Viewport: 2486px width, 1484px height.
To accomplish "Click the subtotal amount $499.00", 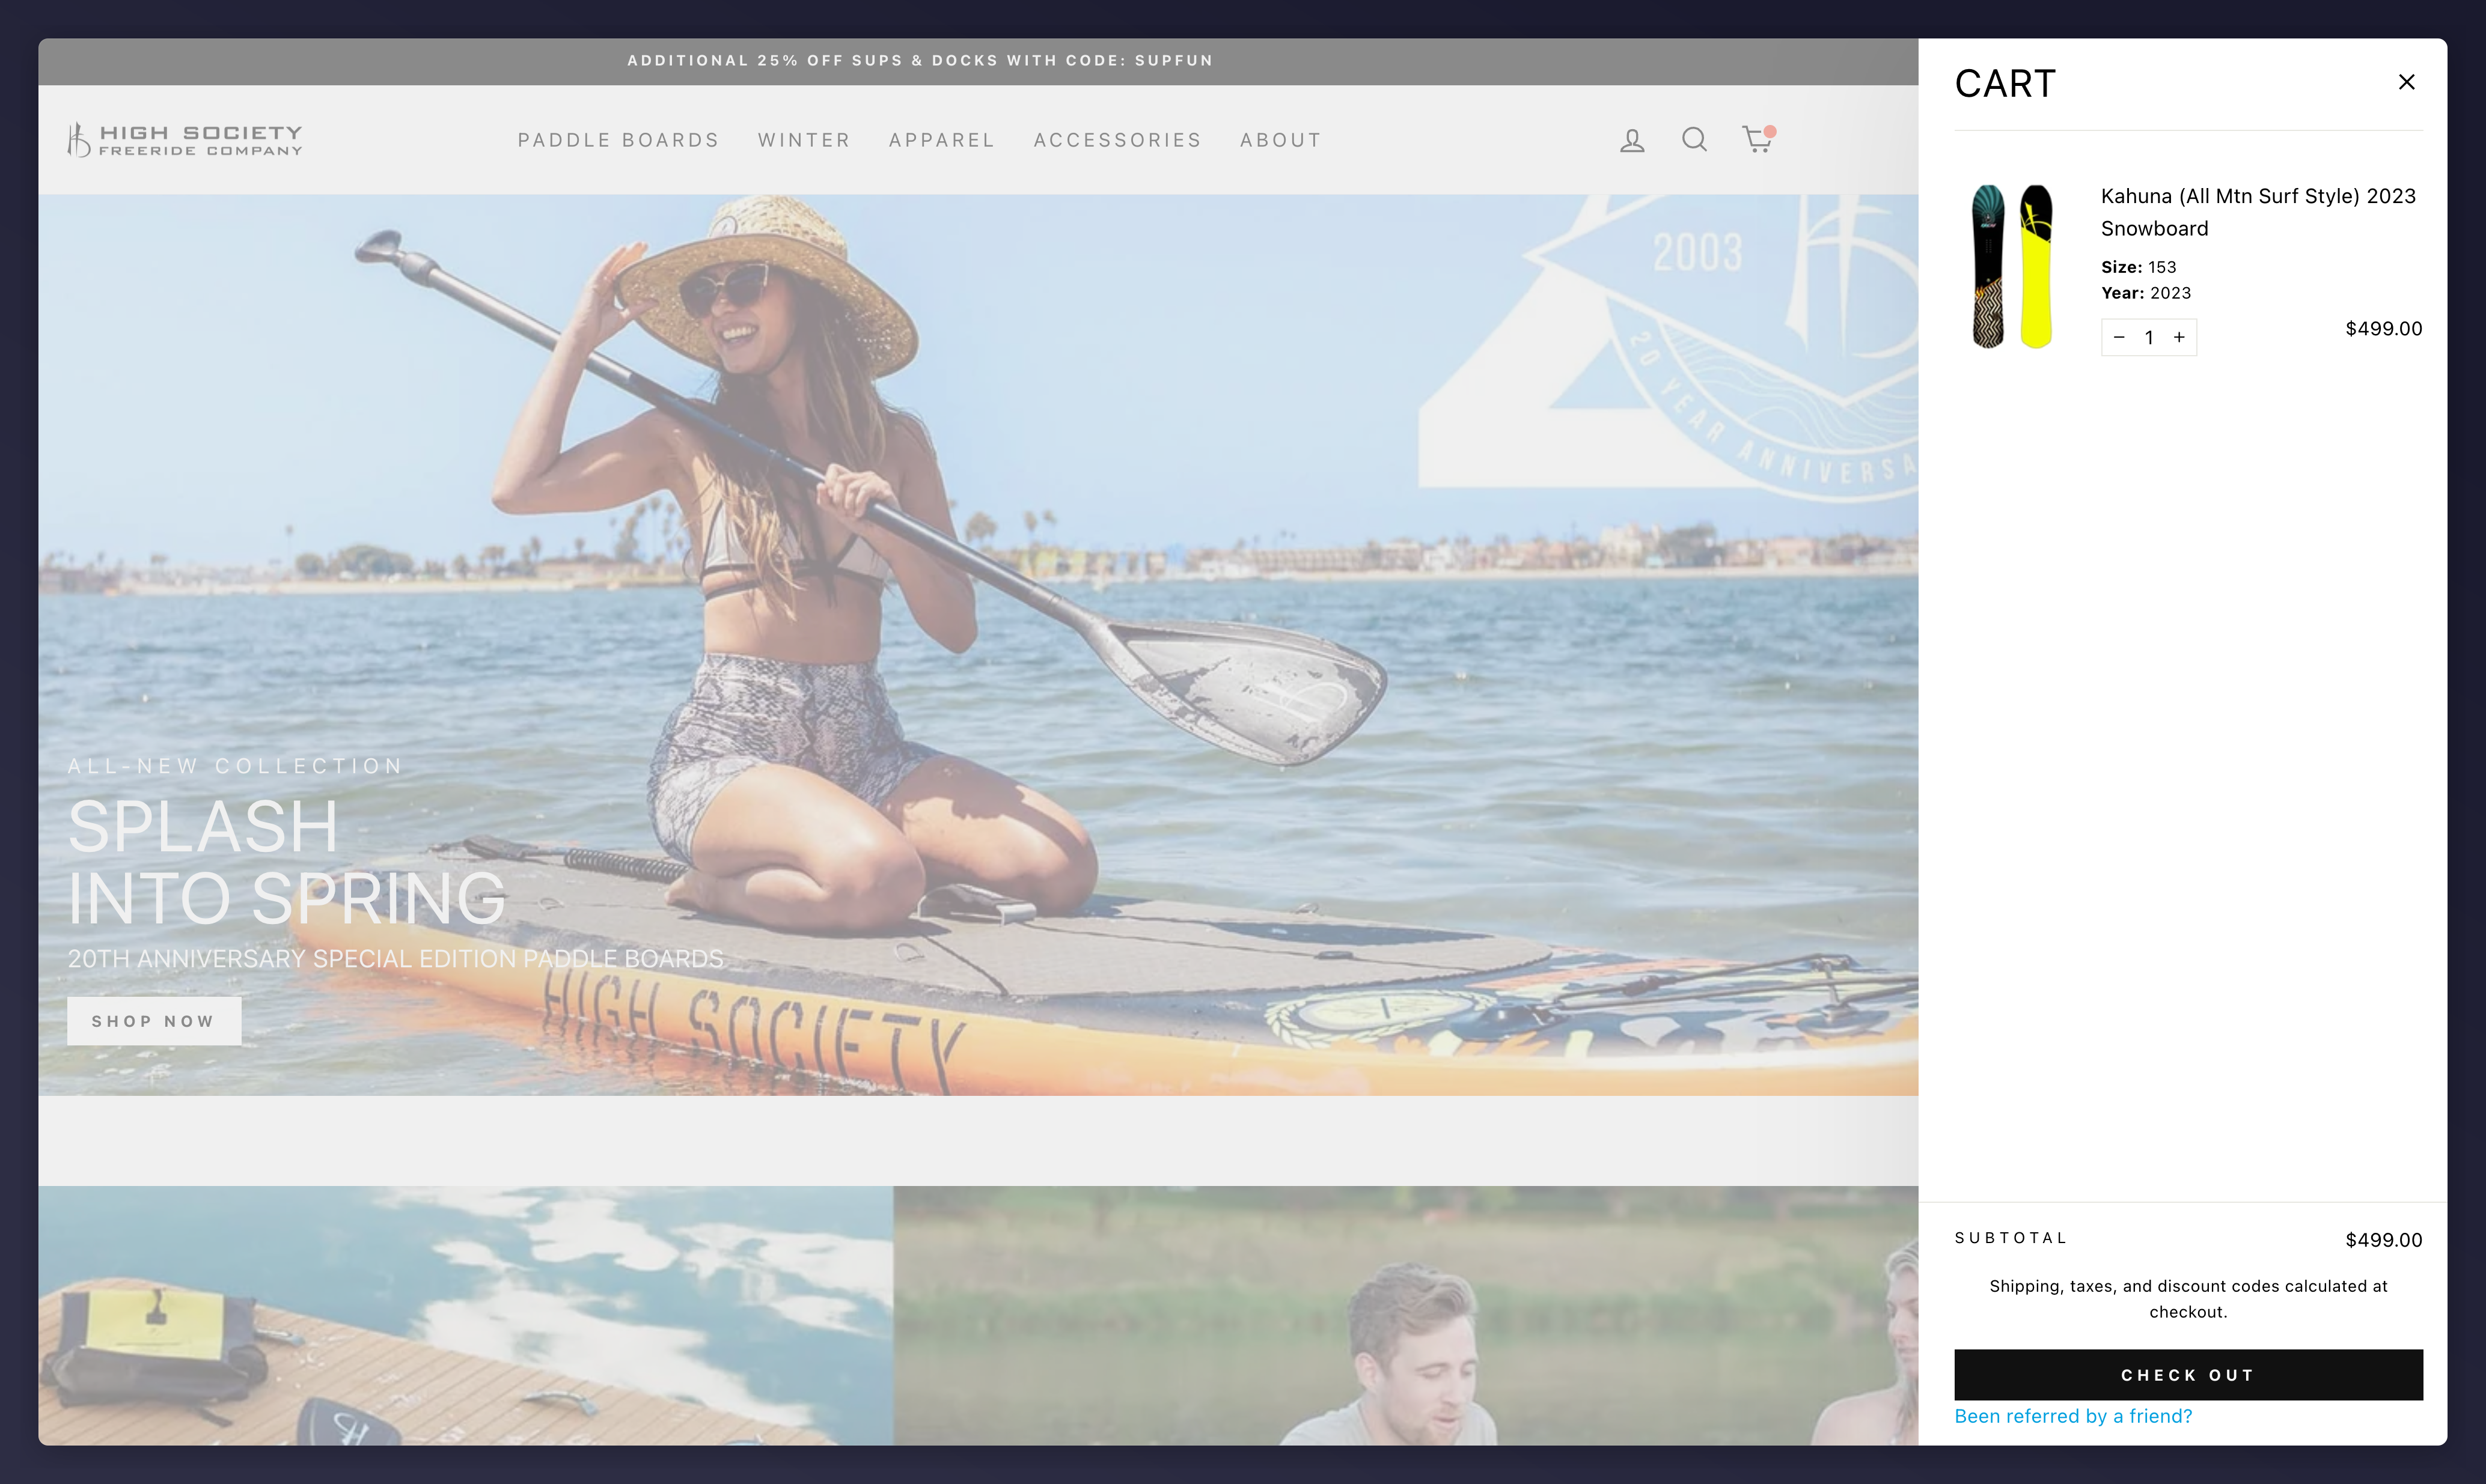I will [2383, 1240].
